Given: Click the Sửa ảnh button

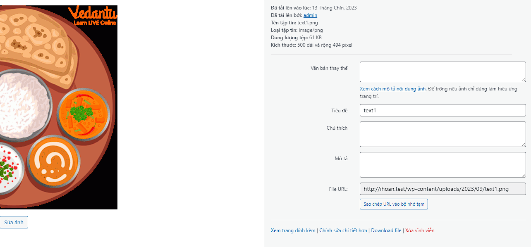Looking at the screenshot, I should [x=14, y=222].
